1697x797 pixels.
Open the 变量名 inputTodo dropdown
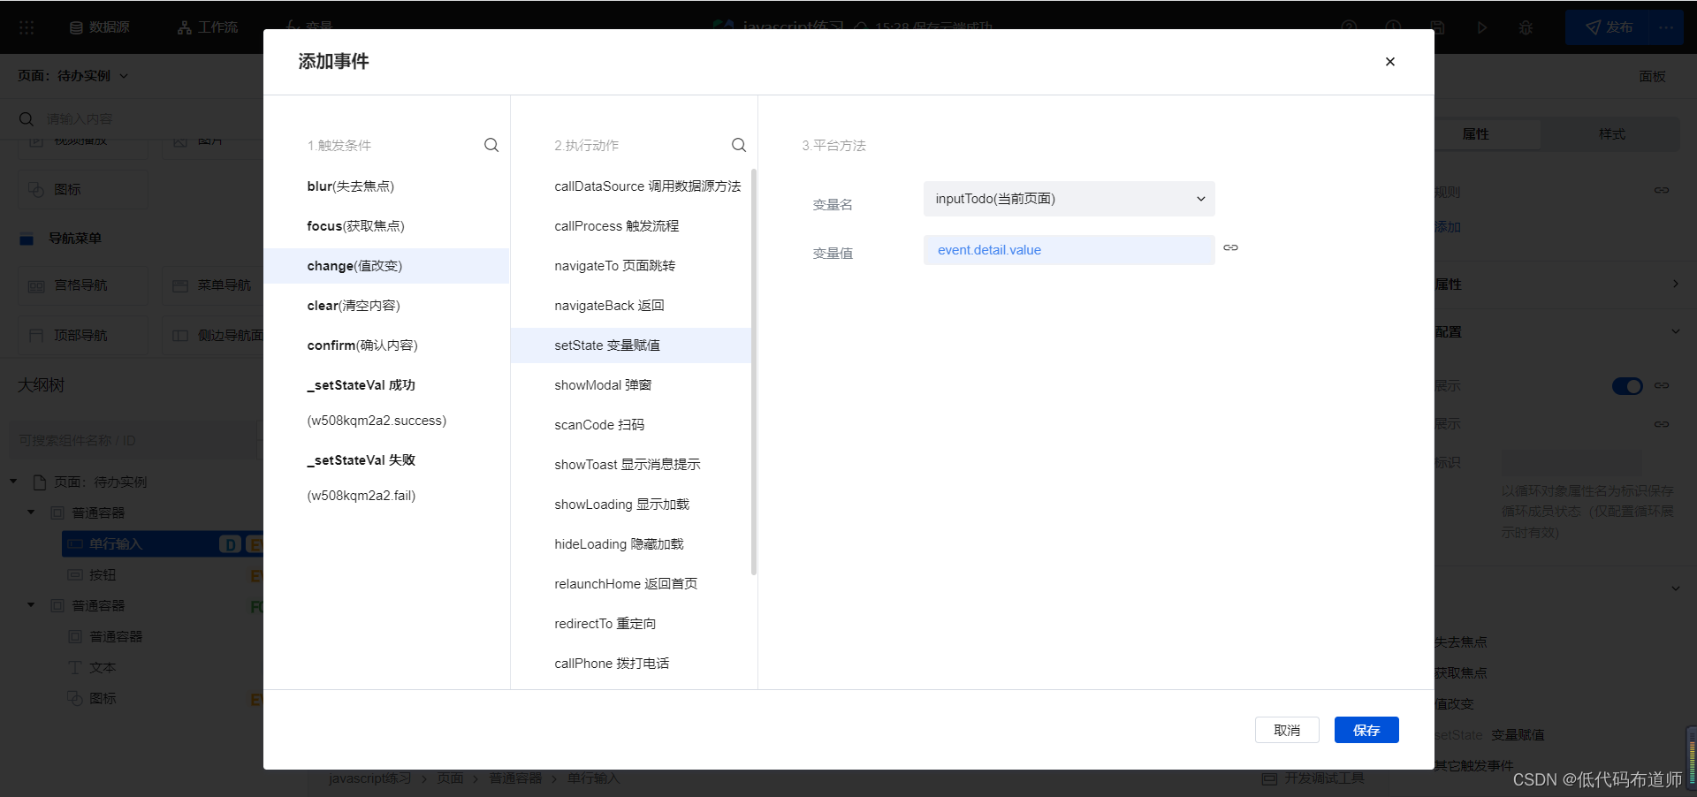[x=1069, y=199]
